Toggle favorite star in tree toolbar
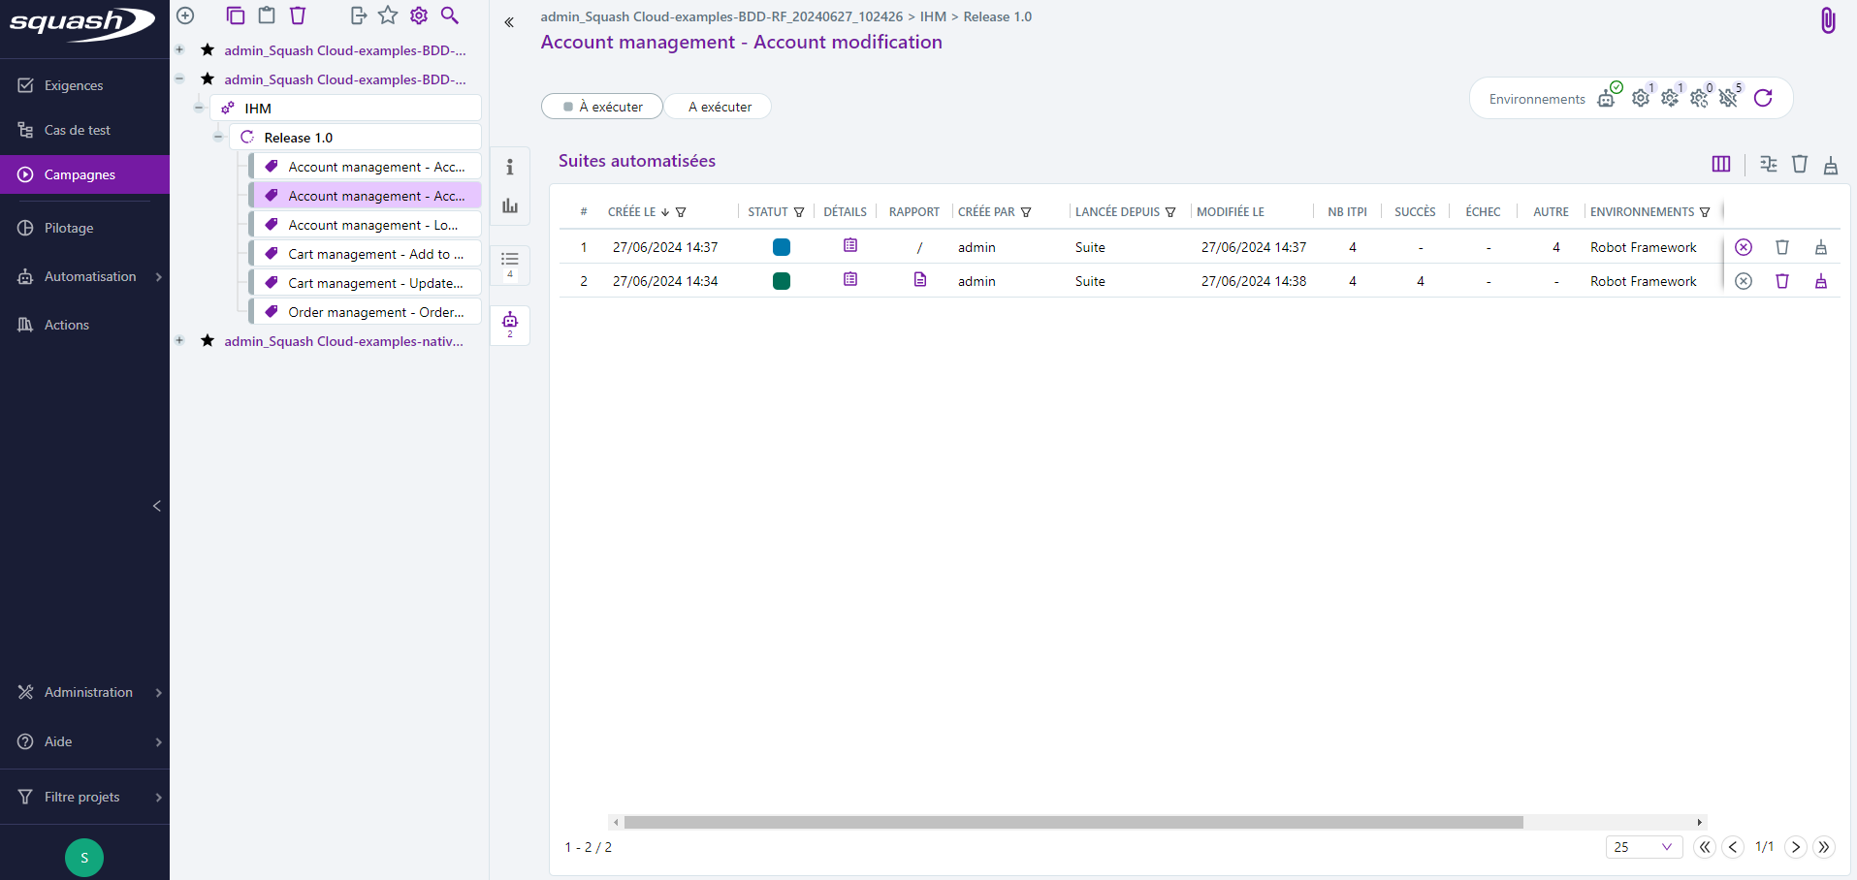The width and height of the screenshot is (1857, 880). click(x=388, y=16)
